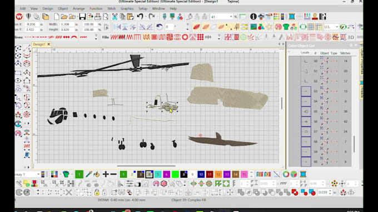Screen dimensions: 378x212
Task: Open the U.S. units dropdown
Action: point(337,27)
